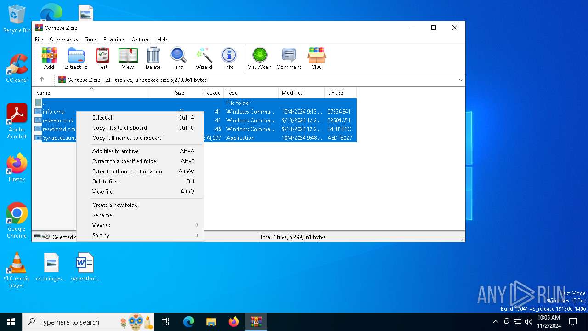Image resolution: width=588 pixels, height=331 pixels.
Task: Choose Add files to archive
Action: point(140,151)
